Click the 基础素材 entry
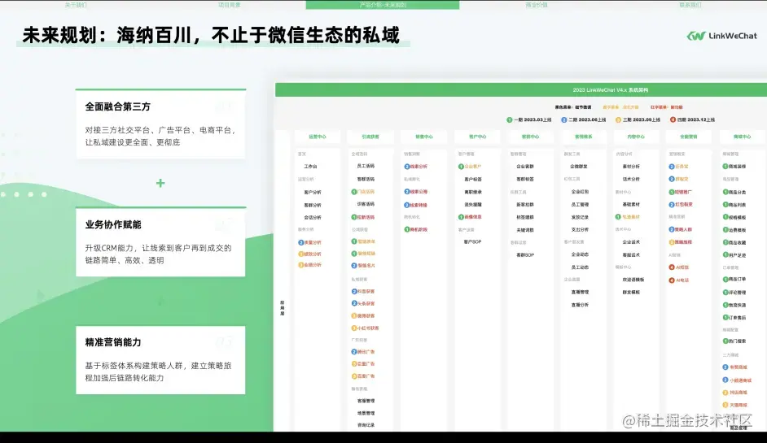The height and width of the screenshot is (443, 767). point(631,205)
